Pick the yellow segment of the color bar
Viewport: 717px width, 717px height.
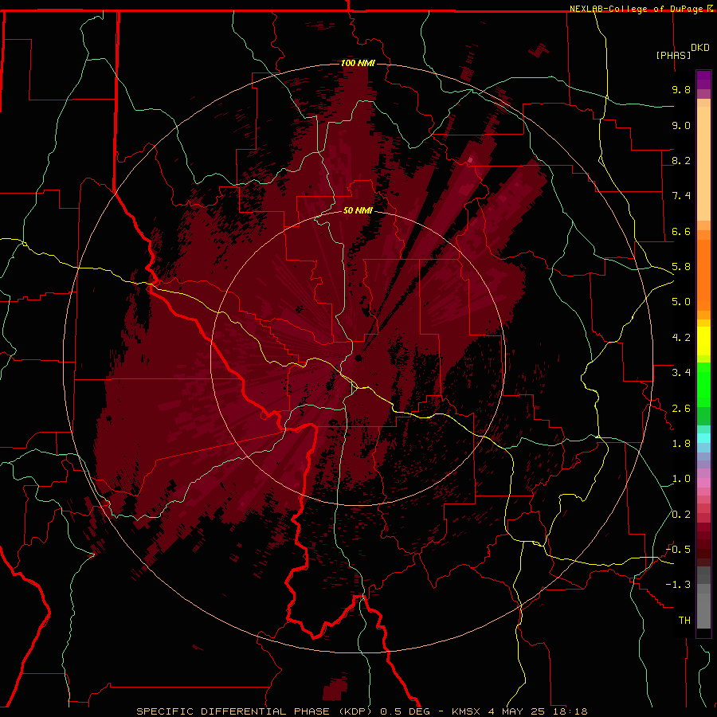703,341
